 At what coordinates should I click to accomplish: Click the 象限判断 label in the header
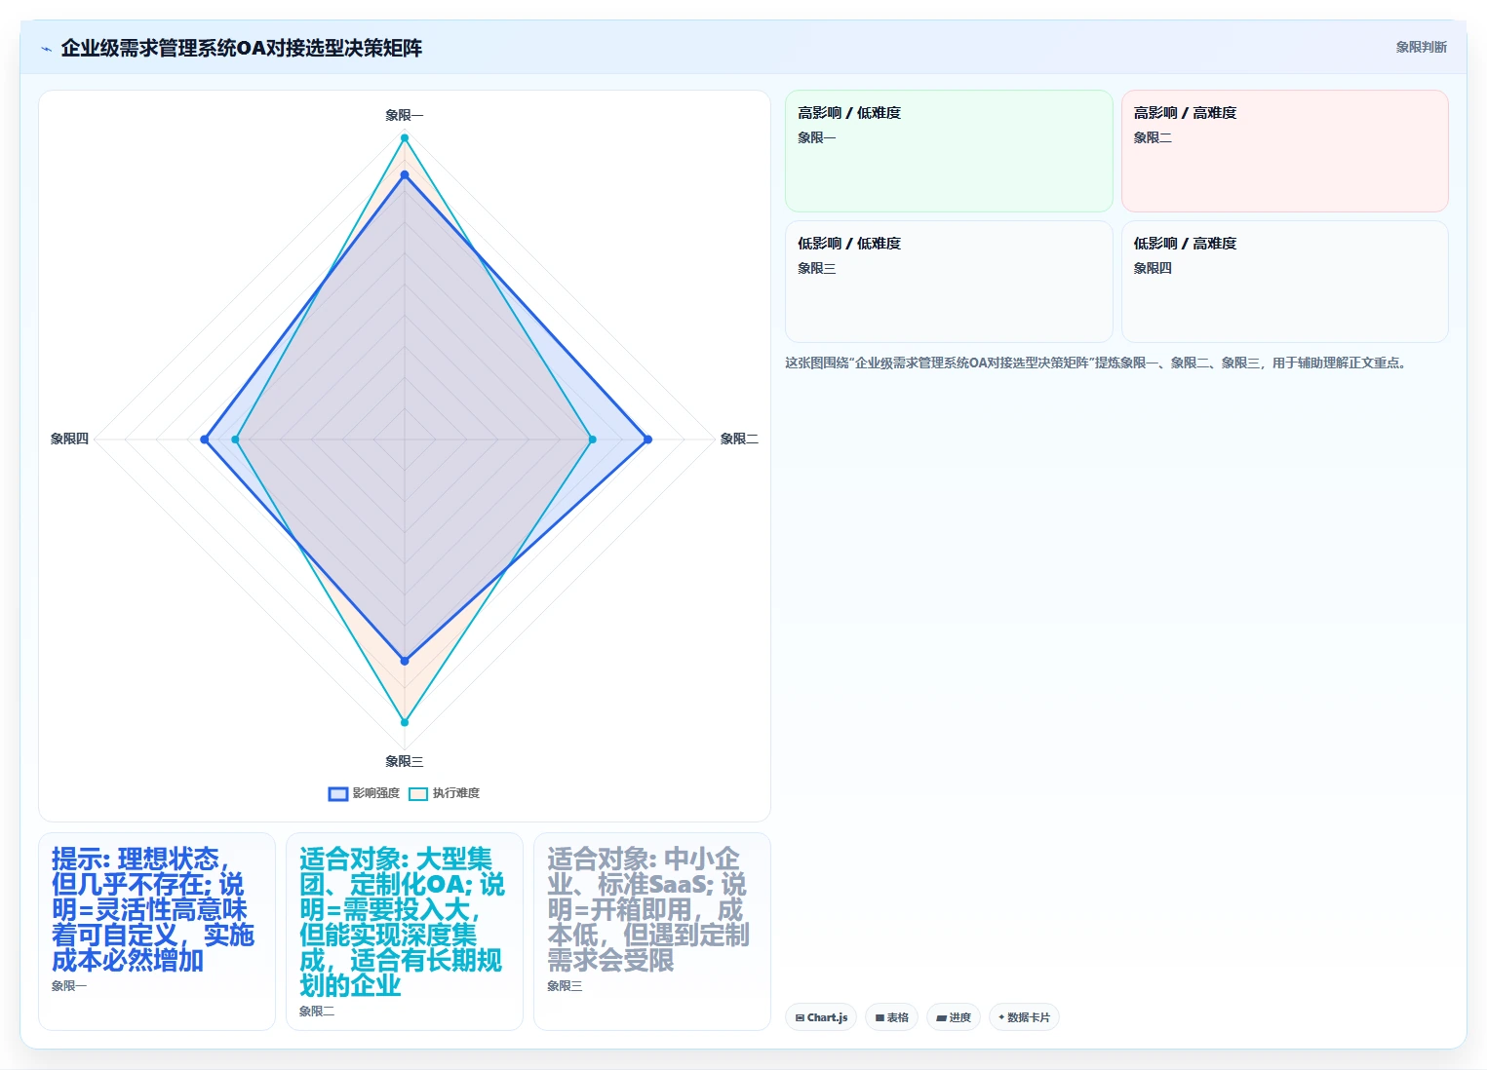pos(1421,47)
